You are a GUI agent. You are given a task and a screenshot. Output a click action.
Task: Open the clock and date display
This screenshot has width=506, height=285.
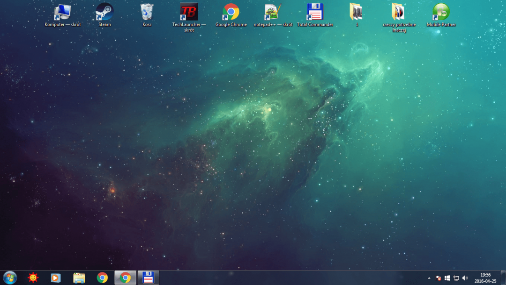(485, 278)
